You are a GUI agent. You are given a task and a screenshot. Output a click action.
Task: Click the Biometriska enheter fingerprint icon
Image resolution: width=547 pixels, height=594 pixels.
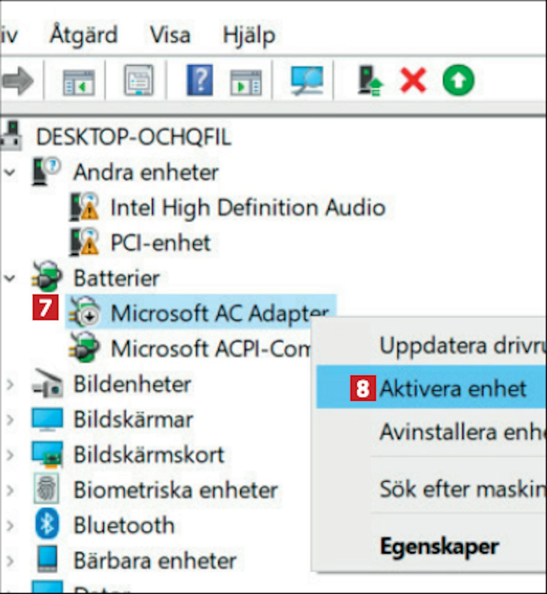[46, 489]
